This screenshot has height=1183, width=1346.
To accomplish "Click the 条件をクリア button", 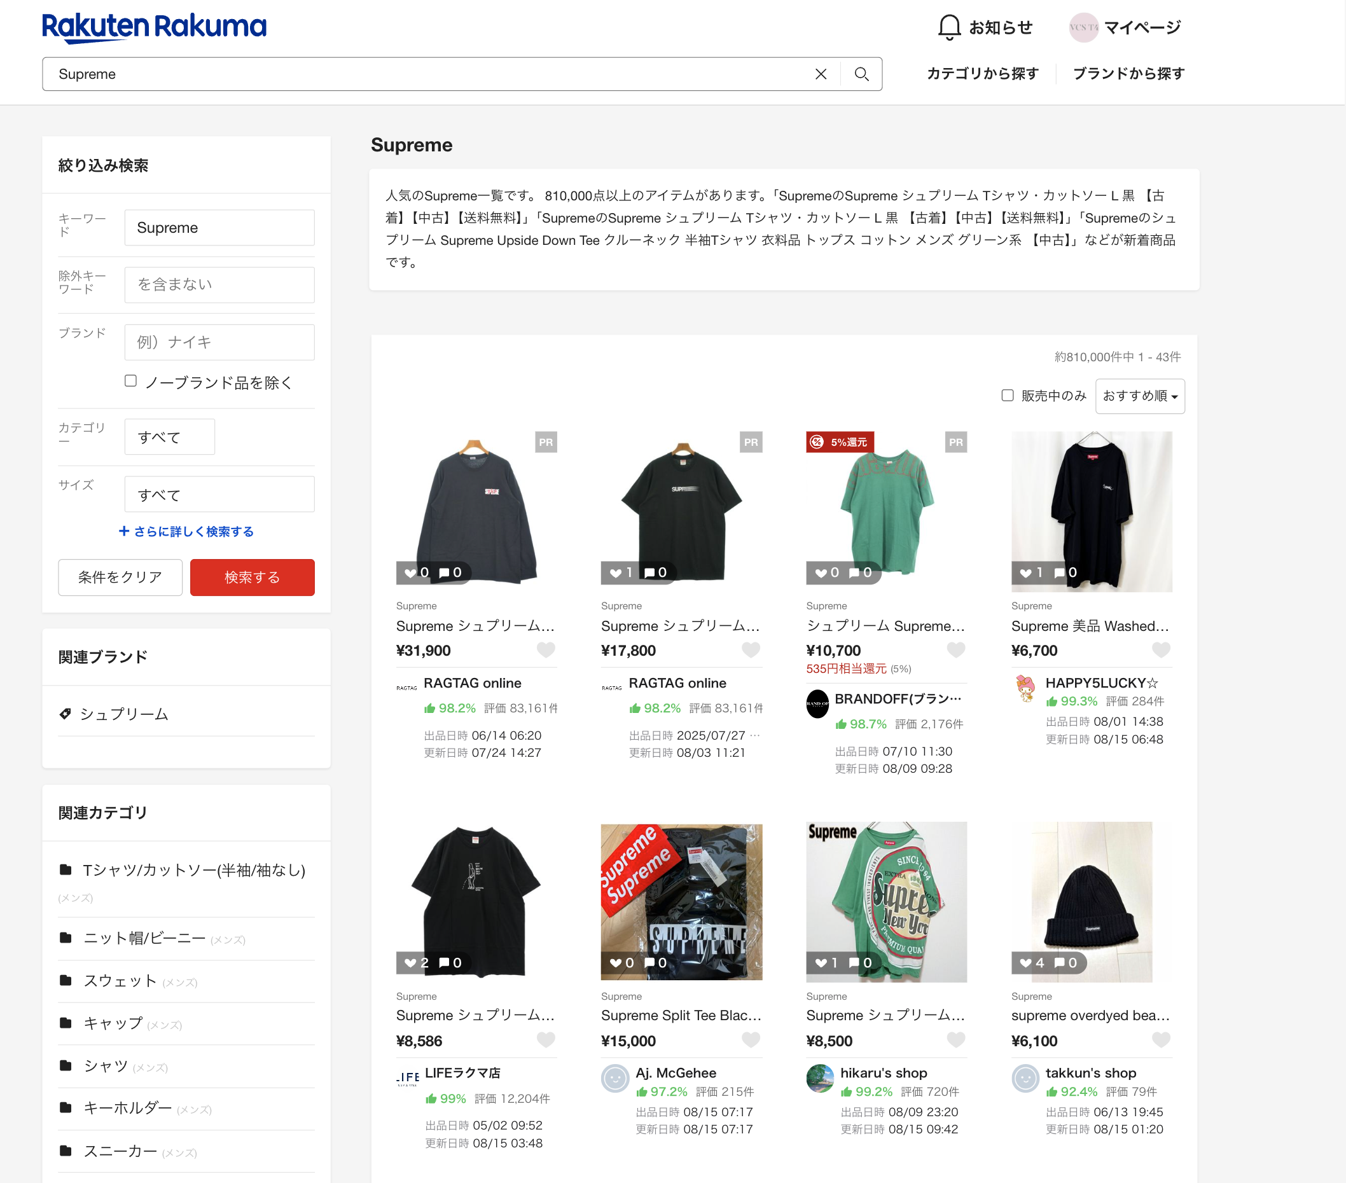I will click(120, 577).
